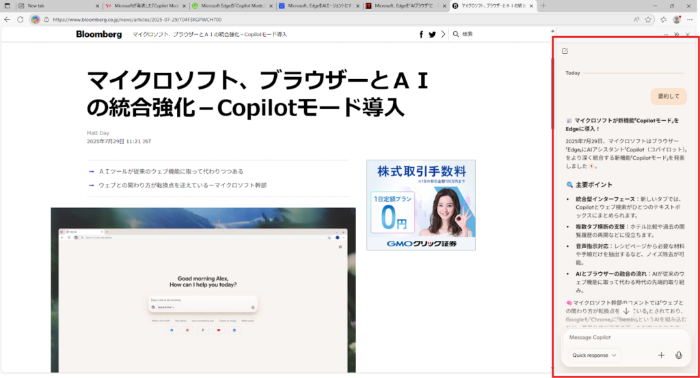Open Edge Settings and more menu
The height and width of the screenshot is (378, 700).
pos(690,20)
